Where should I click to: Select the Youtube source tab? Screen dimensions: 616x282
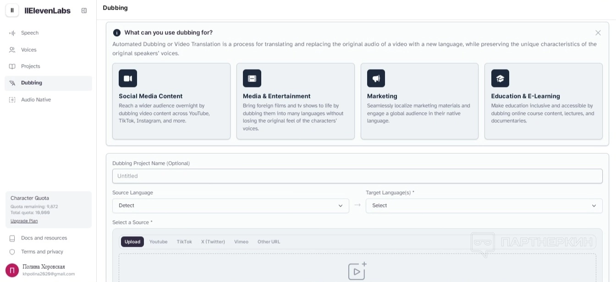(x=158, y=242)
